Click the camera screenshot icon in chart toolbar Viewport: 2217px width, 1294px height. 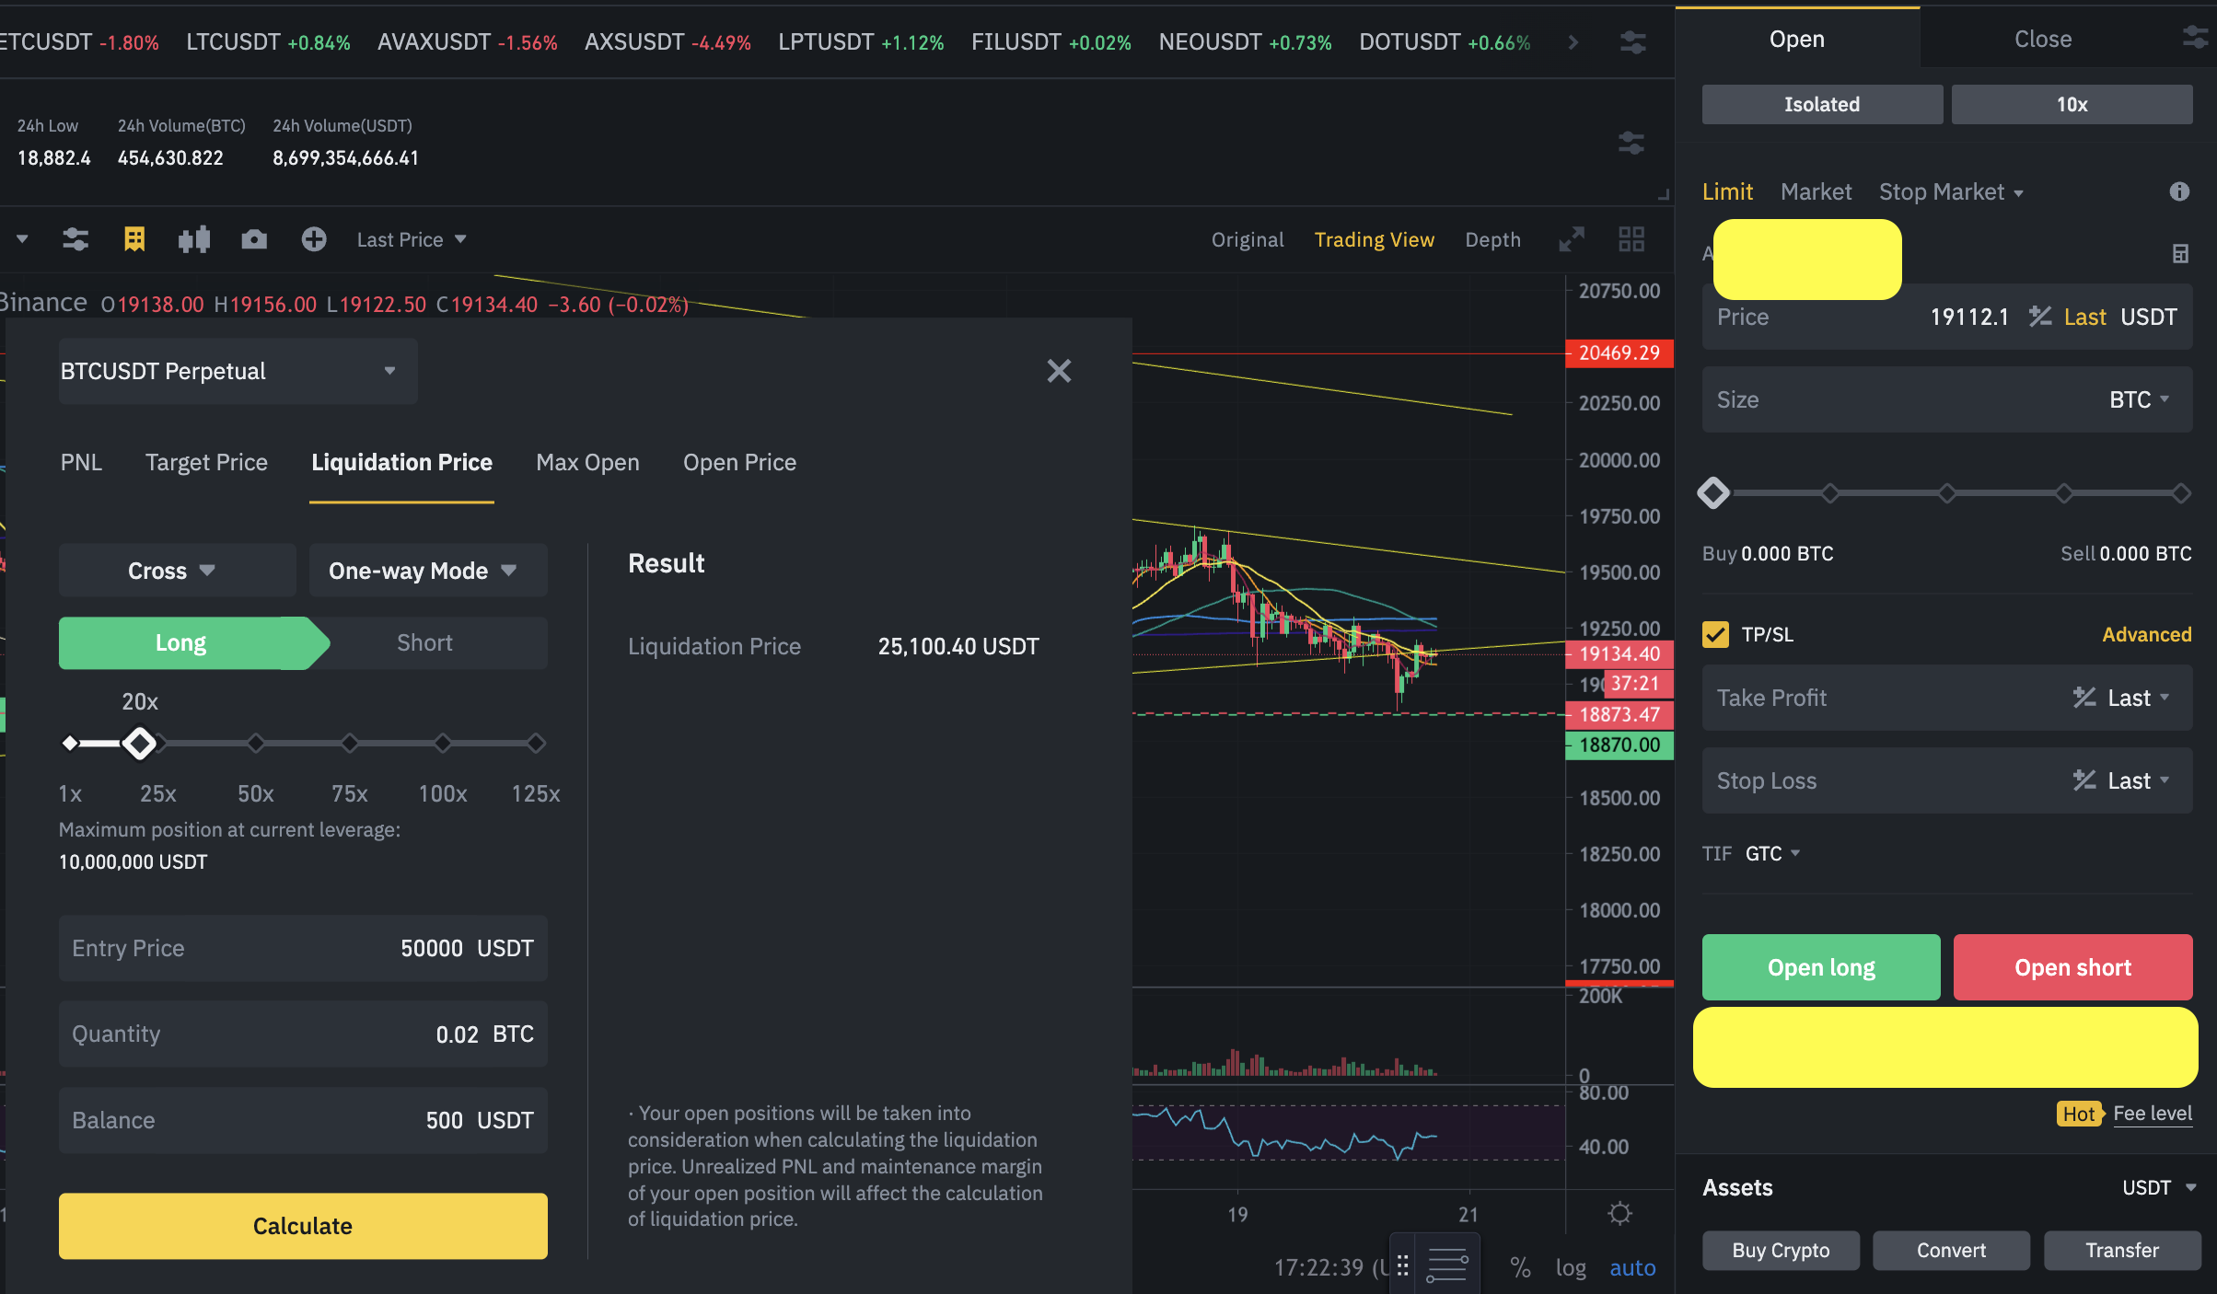point(254,240)
